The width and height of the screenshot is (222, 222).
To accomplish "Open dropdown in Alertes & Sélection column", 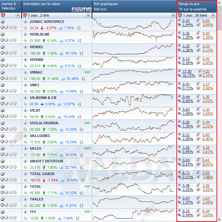I will click(x=18, y=15).
